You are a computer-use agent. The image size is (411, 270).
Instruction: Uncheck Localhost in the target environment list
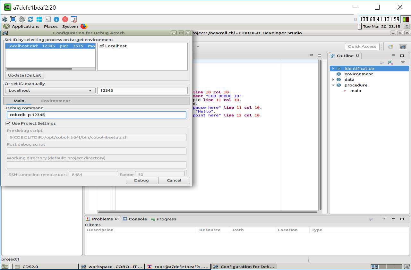[x=102, y=46]
